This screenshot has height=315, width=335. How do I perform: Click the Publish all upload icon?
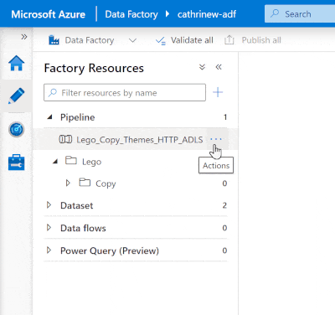tap(229, 40)
